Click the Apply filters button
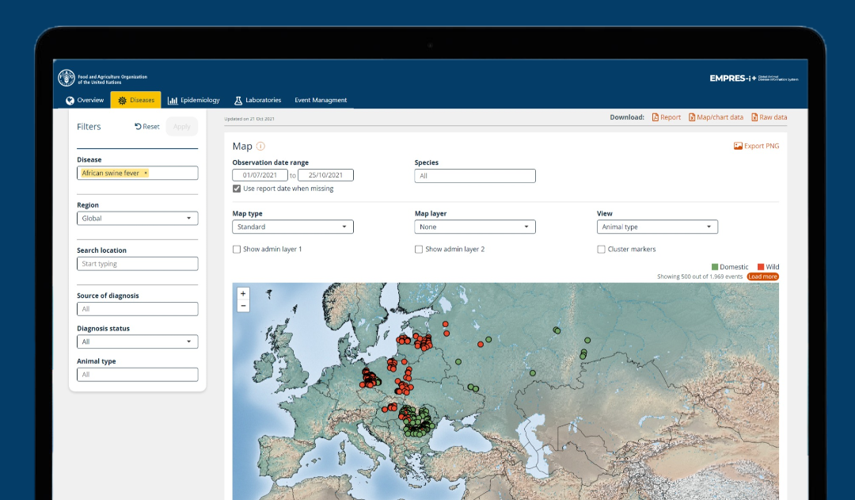 point(181,127)
